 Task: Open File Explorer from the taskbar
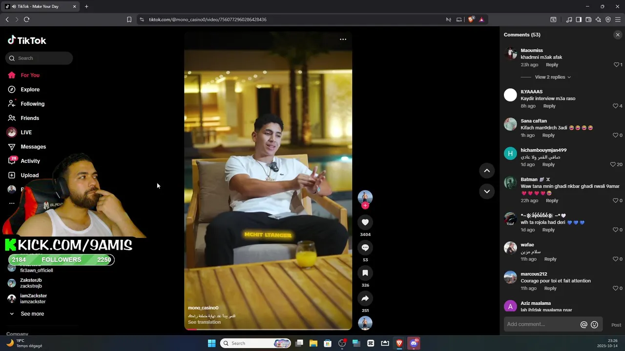[313, 343]
